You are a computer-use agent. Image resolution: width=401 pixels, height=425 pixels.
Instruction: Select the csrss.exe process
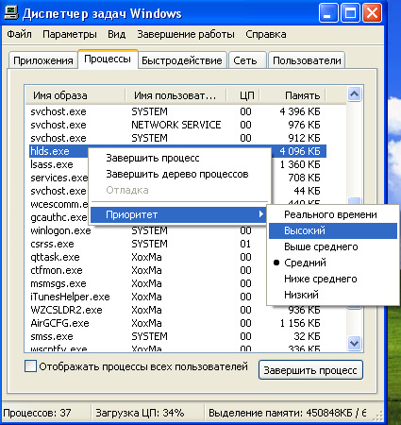coord(52,244)
